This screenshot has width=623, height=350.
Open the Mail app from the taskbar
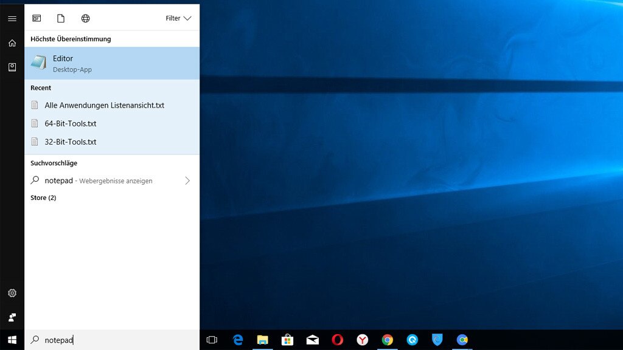pos(312,340)
